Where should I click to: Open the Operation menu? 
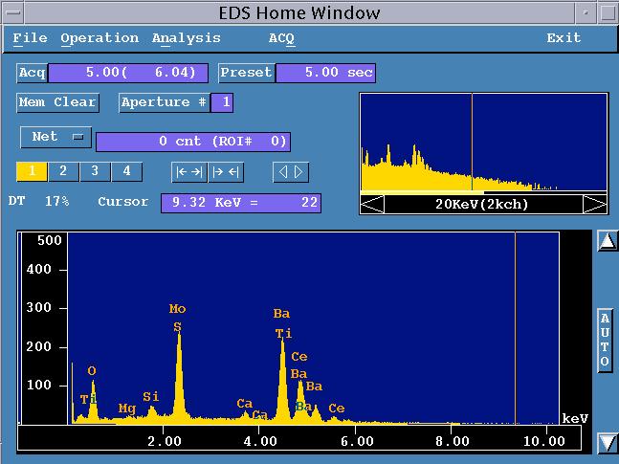point(99,38)
